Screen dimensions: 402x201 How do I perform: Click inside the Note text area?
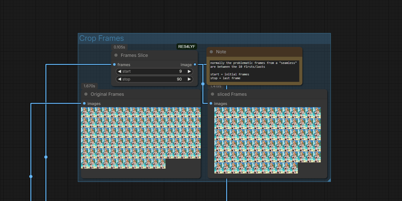pos(254,71)
